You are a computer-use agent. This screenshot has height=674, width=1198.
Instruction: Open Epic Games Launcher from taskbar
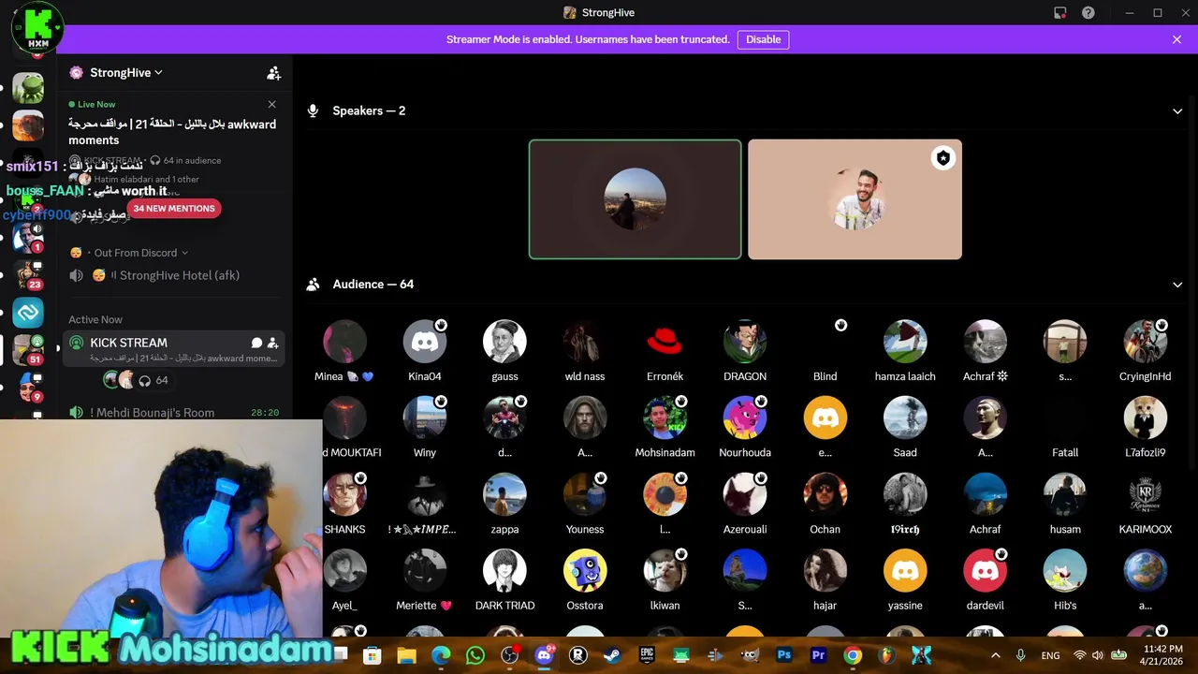[x=647, y=655]
